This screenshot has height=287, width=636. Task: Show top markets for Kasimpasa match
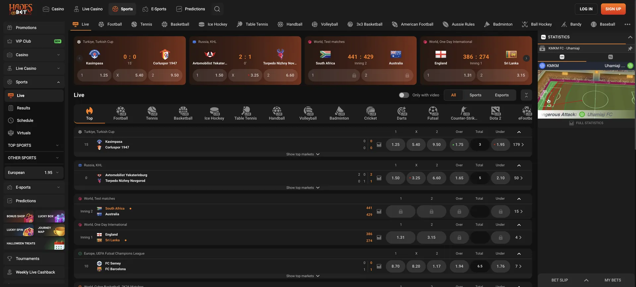click(303, 154)
